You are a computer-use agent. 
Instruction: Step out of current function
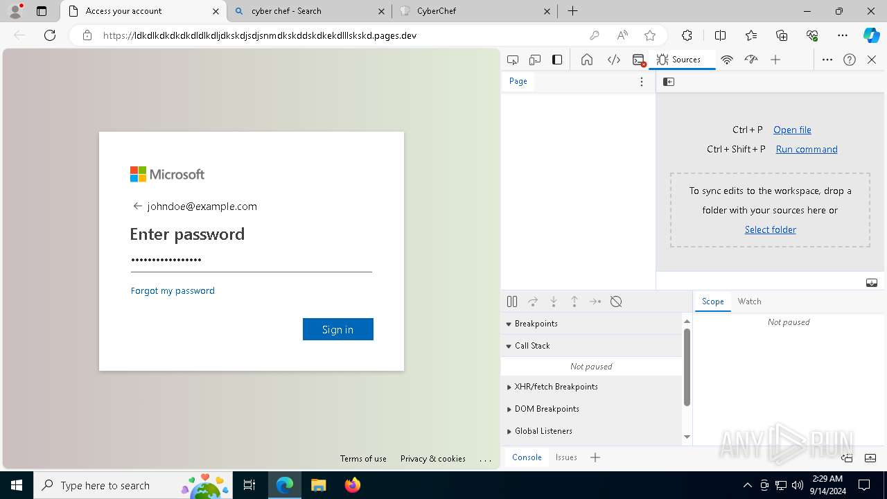(574, 301)
